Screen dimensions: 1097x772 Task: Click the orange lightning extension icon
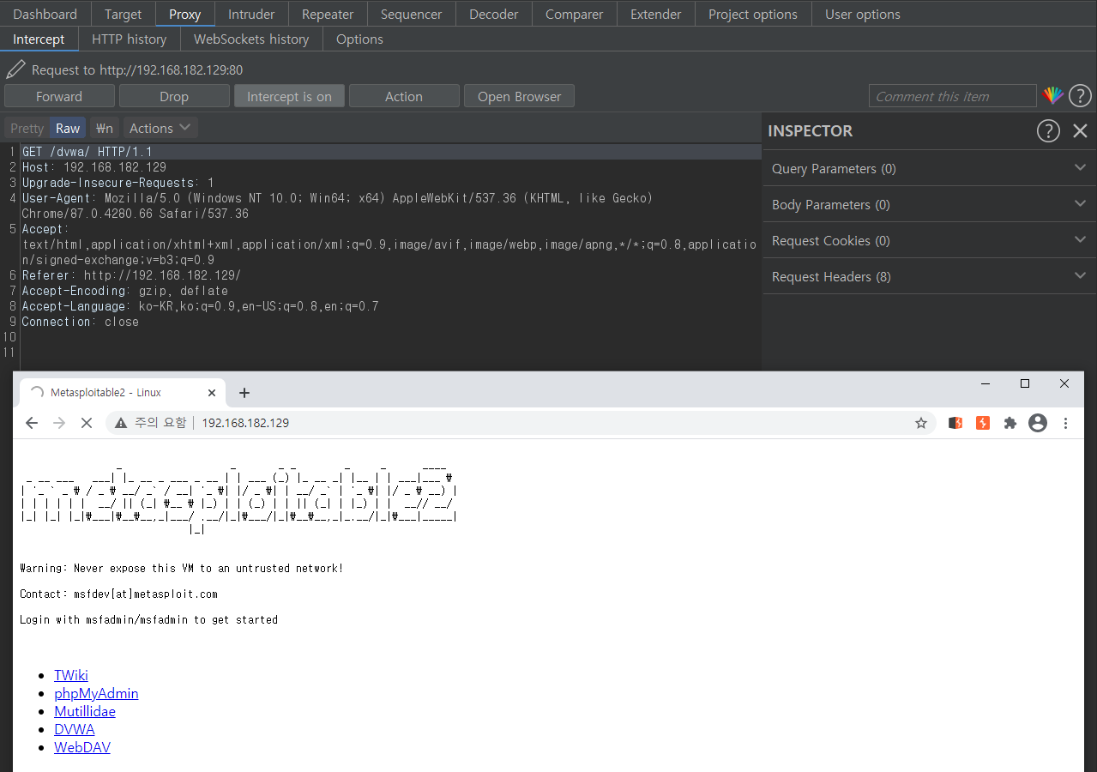[983, 423]
